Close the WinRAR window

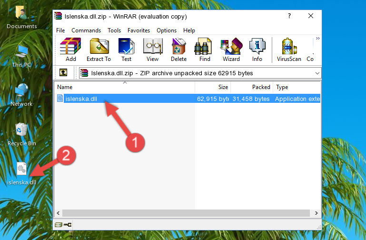click(x=311, y=16)
